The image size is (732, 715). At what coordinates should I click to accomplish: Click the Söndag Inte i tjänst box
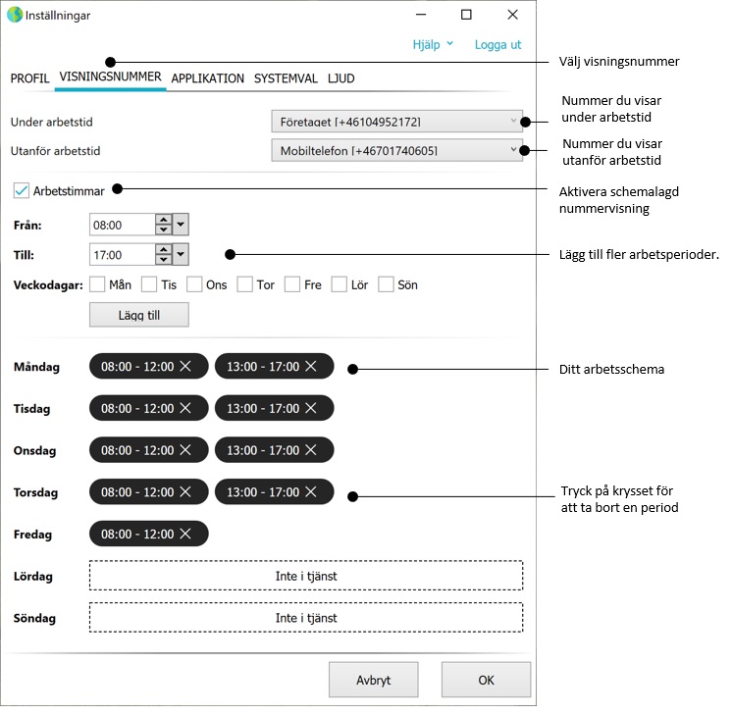click(306, 618)
